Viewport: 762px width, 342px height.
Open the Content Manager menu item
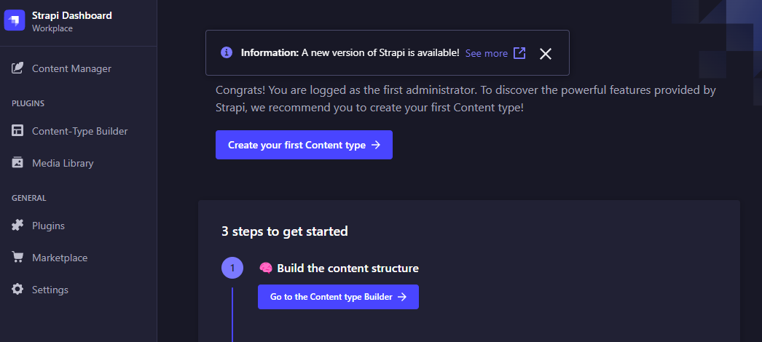71,68
